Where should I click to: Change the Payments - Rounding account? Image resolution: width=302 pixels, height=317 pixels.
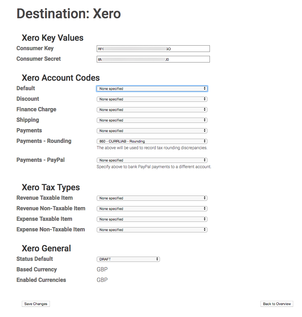152,141
